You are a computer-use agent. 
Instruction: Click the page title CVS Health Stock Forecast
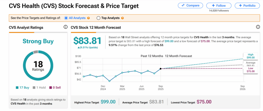click(x=74, y=6)
